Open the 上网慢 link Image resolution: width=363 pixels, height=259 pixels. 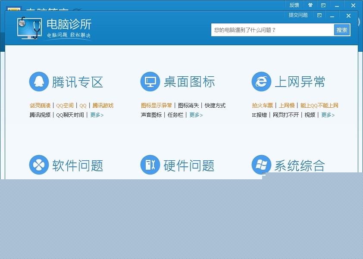click(287, 106)
